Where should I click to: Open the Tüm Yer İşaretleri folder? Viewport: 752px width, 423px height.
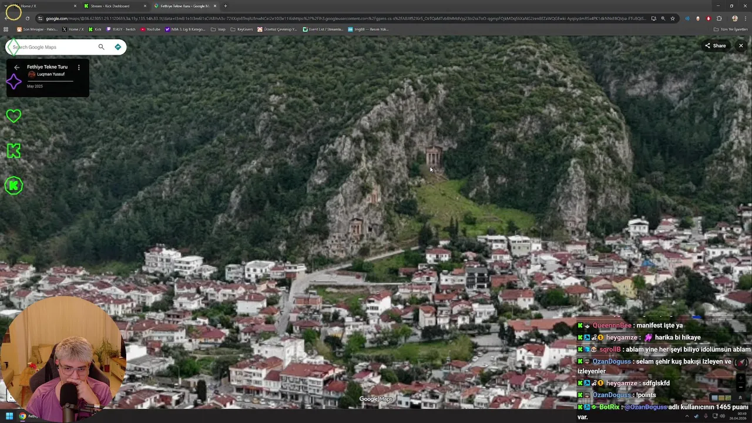click(x=730, y=29)
